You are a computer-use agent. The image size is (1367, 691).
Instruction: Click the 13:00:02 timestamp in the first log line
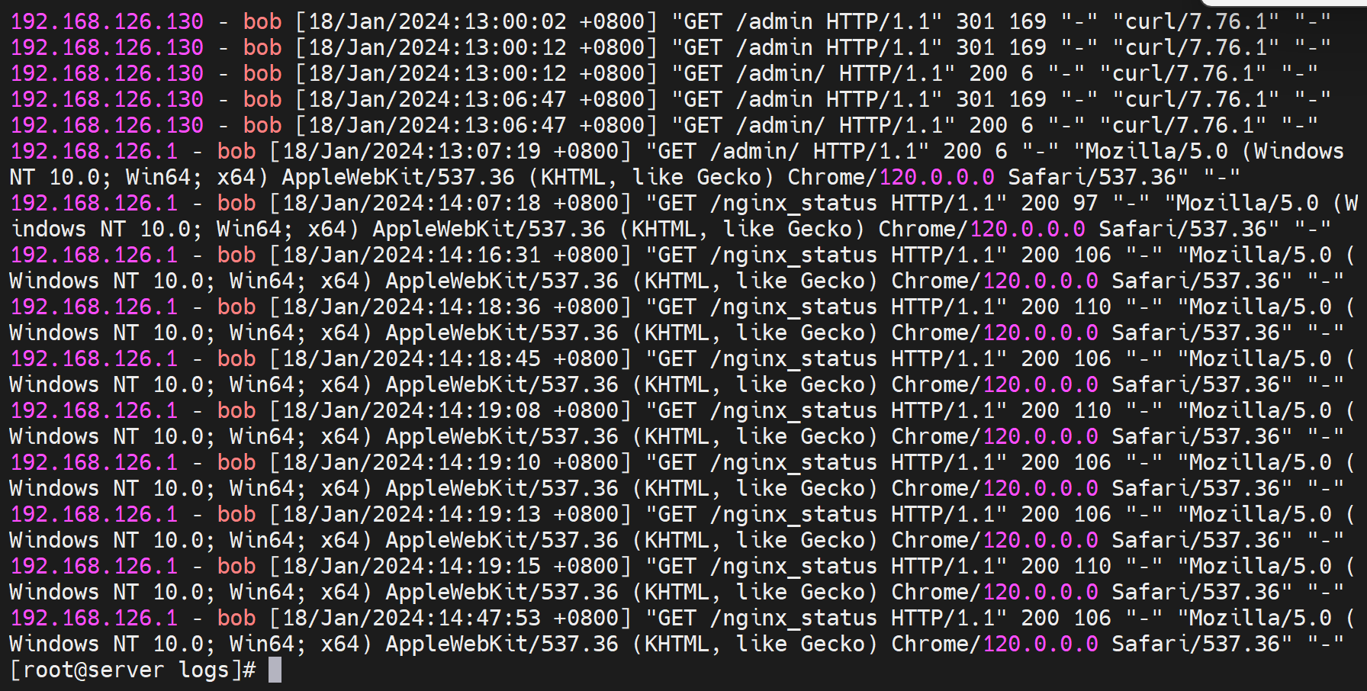(516, 21)
